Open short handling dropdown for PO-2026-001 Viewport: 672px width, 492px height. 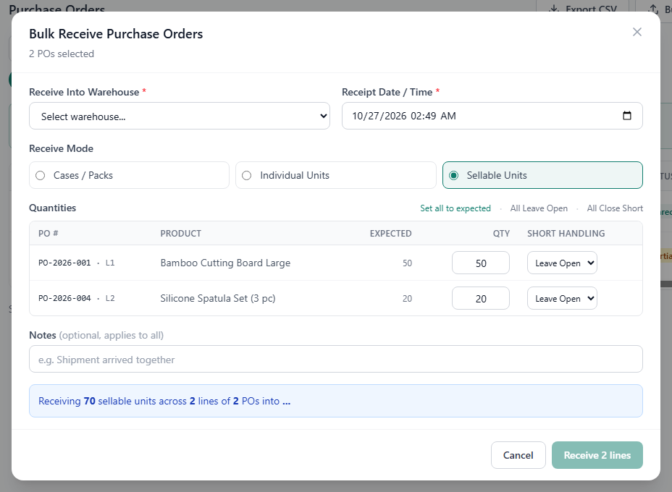click(x=562, y=263)
